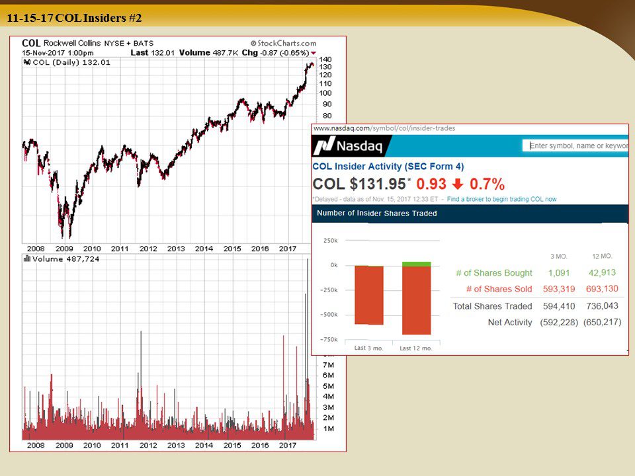Select the shares bought value 1,091
This screenshot has height=476, width=635.
(x=559, y=273)
